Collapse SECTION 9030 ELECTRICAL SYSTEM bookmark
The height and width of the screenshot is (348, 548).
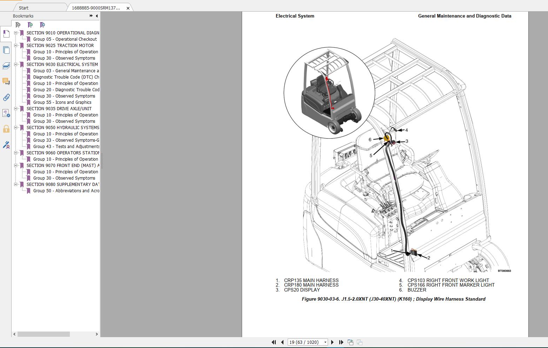click(x=16, y=65)
